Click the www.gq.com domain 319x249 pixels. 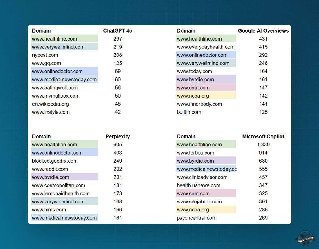46,63
